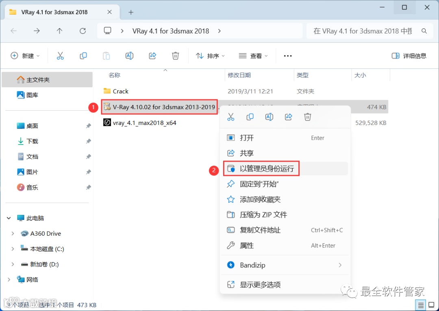Select 主文件夹 in the sidebar
The width and height of the screenshot is (439, 311).
tap(47, 80)
